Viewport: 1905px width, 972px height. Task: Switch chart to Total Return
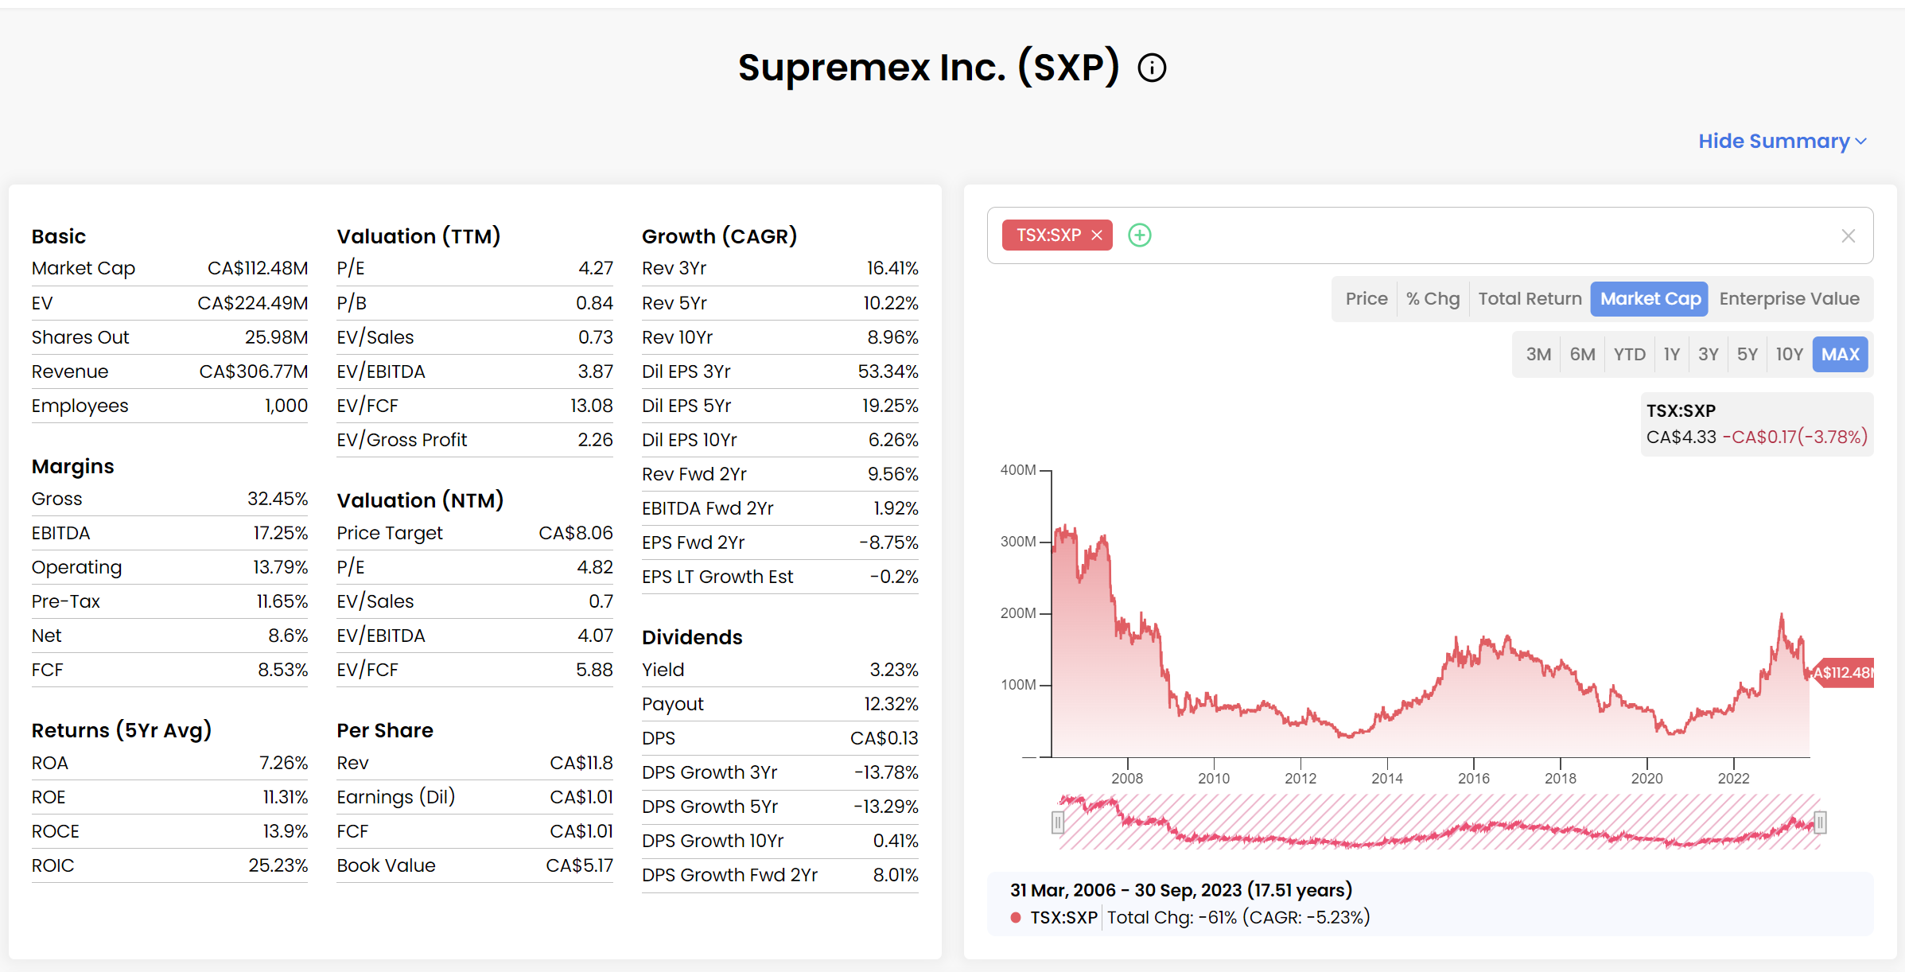(x=1529, y=299)
